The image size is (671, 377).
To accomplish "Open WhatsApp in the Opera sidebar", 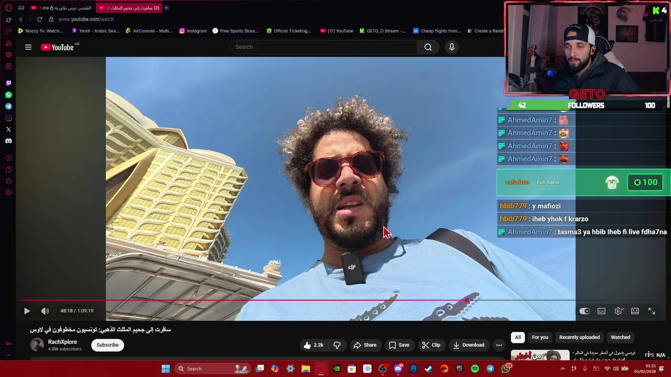I will [8, 95].
